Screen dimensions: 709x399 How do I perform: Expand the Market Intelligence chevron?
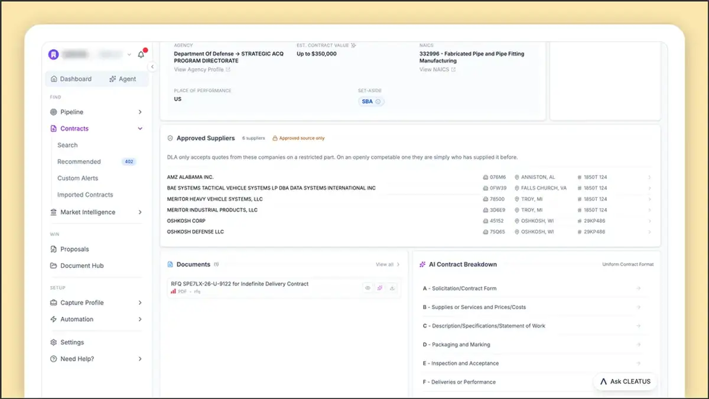pos(140,212)
